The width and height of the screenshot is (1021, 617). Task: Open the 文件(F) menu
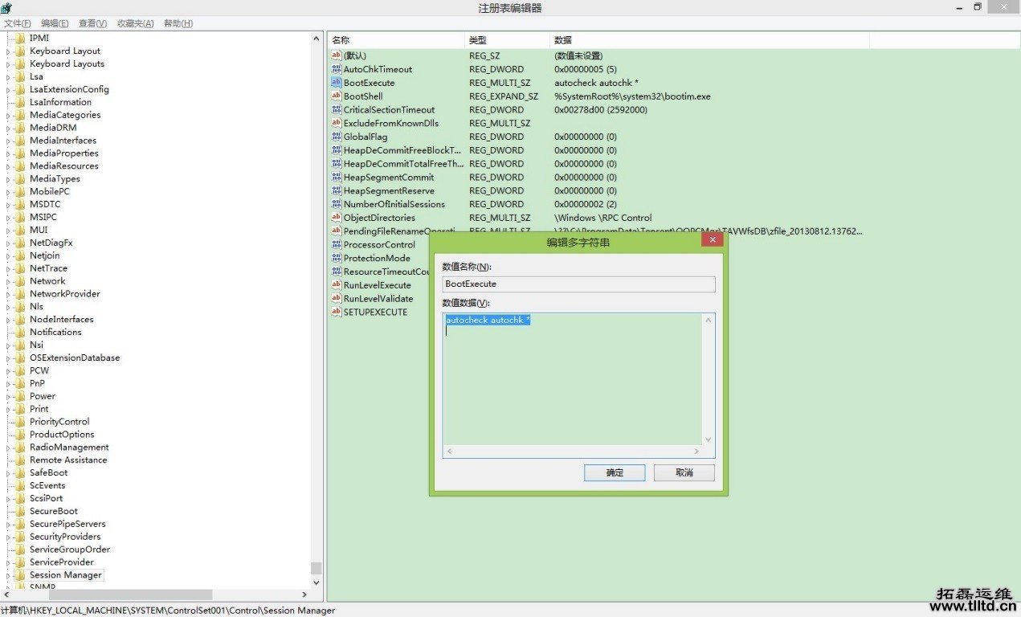click(x=18, y=23)
